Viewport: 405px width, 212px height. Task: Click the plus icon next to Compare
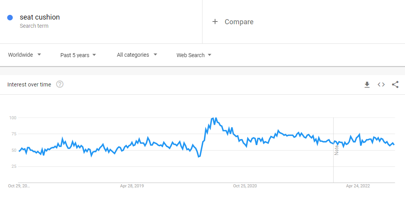coord(215,22)
